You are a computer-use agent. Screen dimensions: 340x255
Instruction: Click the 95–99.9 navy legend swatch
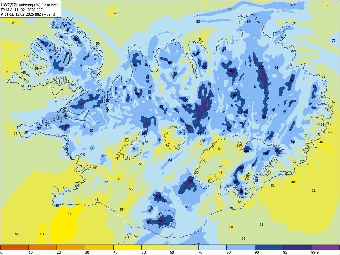click(297, 248)
